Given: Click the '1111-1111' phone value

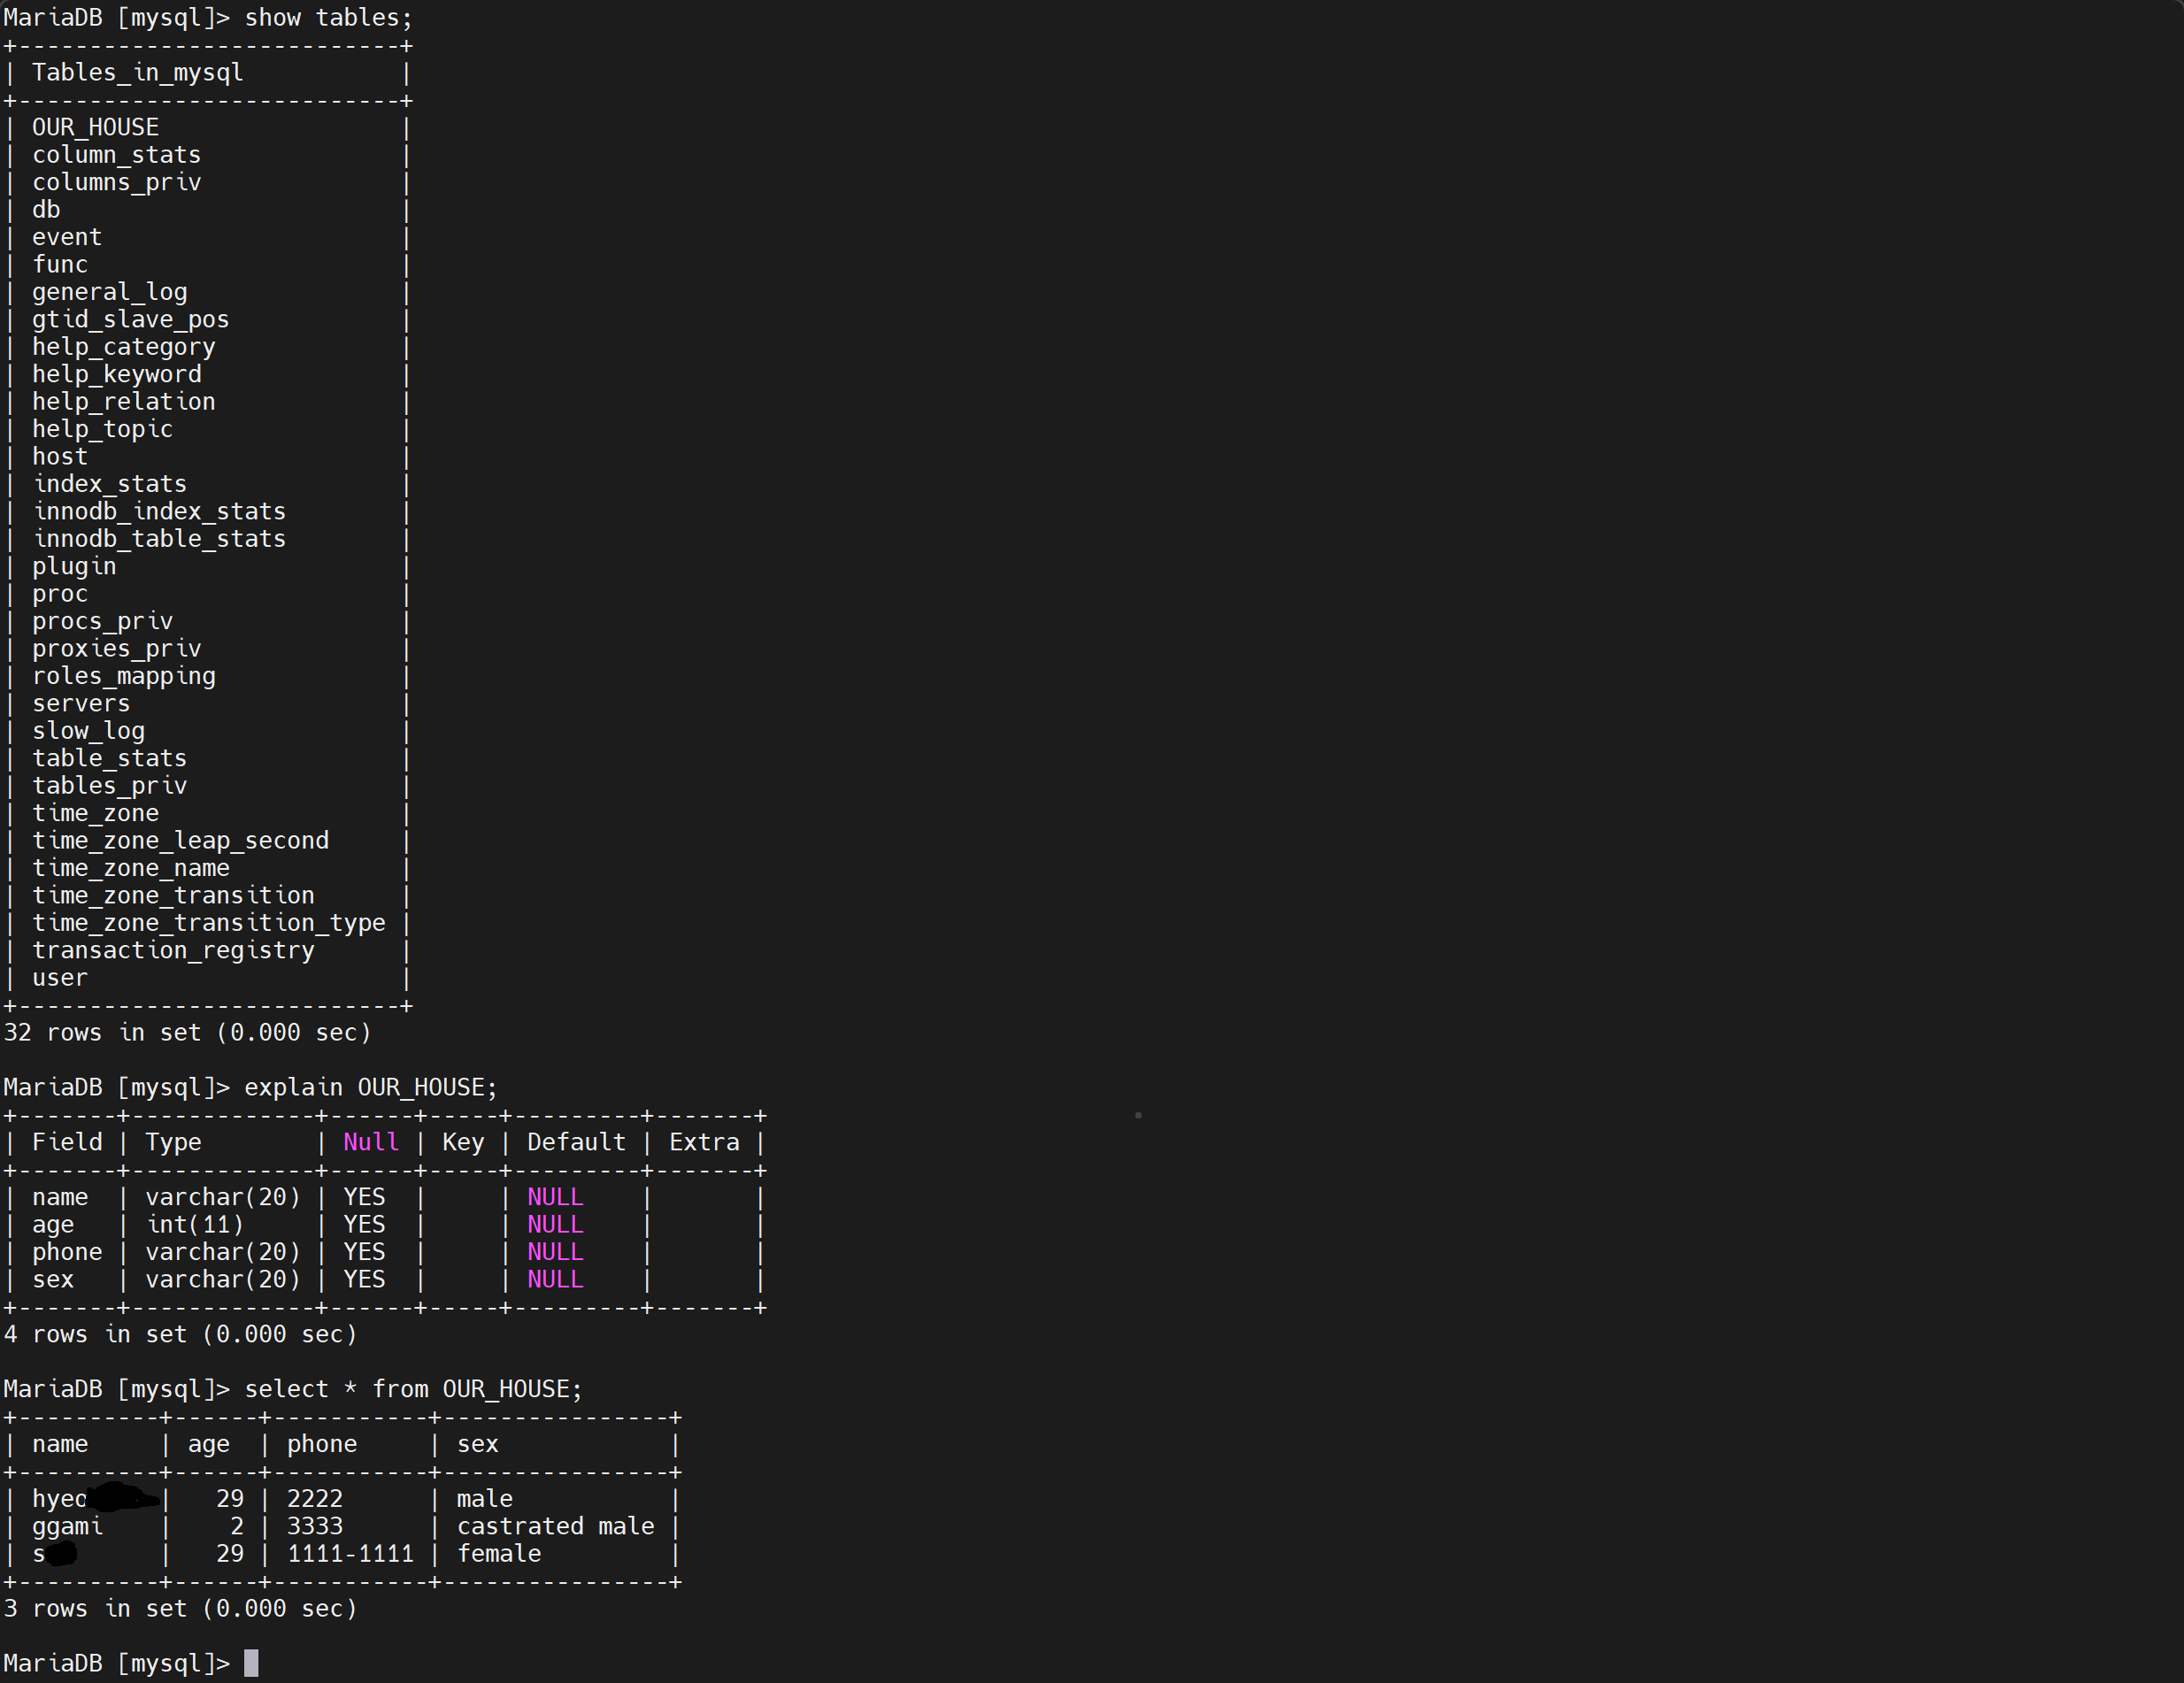Looking at the screenshot, I should [350, 1554].
